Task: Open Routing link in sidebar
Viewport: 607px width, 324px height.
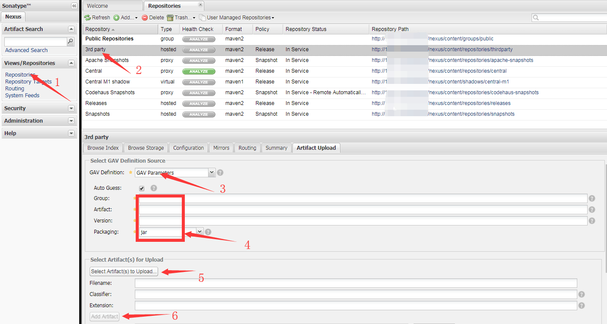Action: (x=15, y=89)
